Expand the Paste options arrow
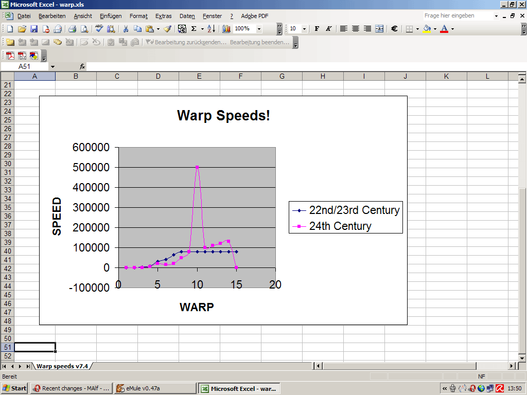527x395 pixels. click(x=158, y=29)
